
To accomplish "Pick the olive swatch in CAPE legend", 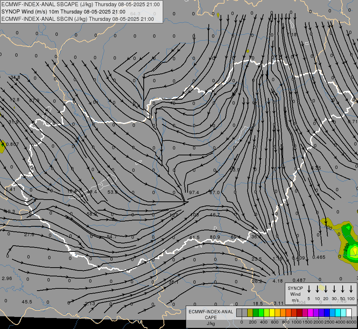I will coord(250,313).
